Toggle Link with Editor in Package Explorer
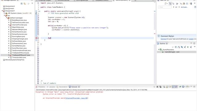 tap(25, 4)
